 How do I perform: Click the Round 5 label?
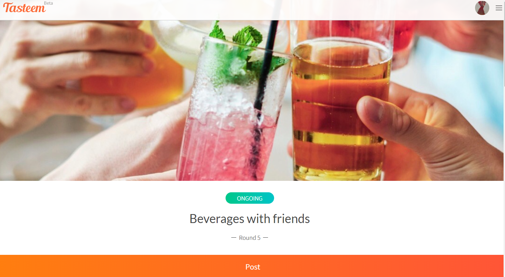(250, 238)
